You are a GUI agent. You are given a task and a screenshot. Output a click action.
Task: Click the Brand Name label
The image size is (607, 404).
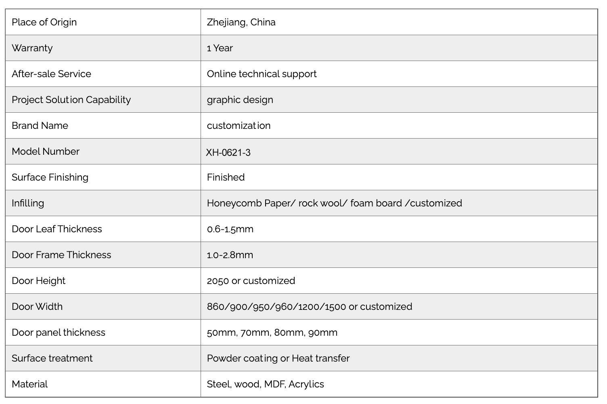(40, 126)
